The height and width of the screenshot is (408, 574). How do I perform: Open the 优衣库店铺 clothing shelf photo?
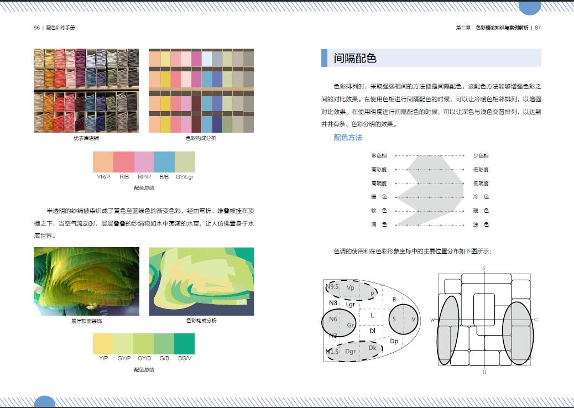(86, 91)
